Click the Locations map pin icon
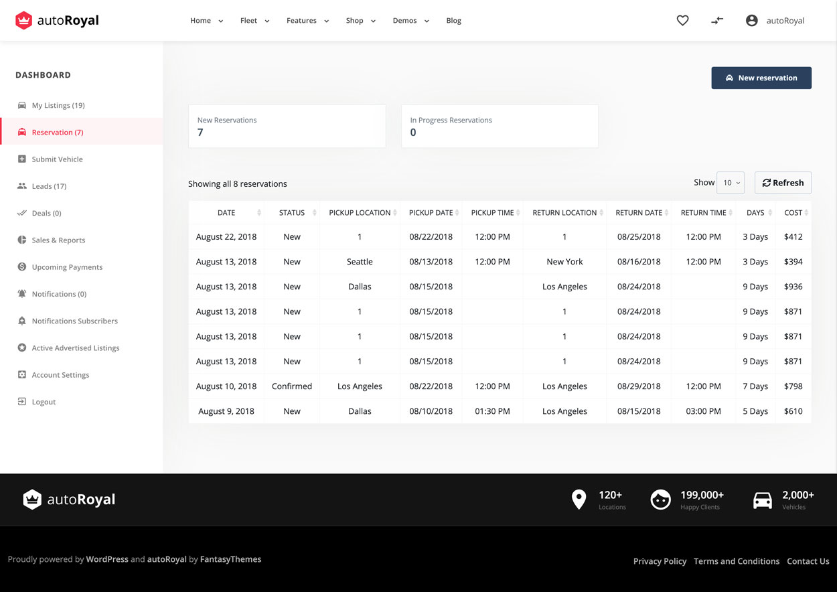Screen dimensions: 837x592 579,500
